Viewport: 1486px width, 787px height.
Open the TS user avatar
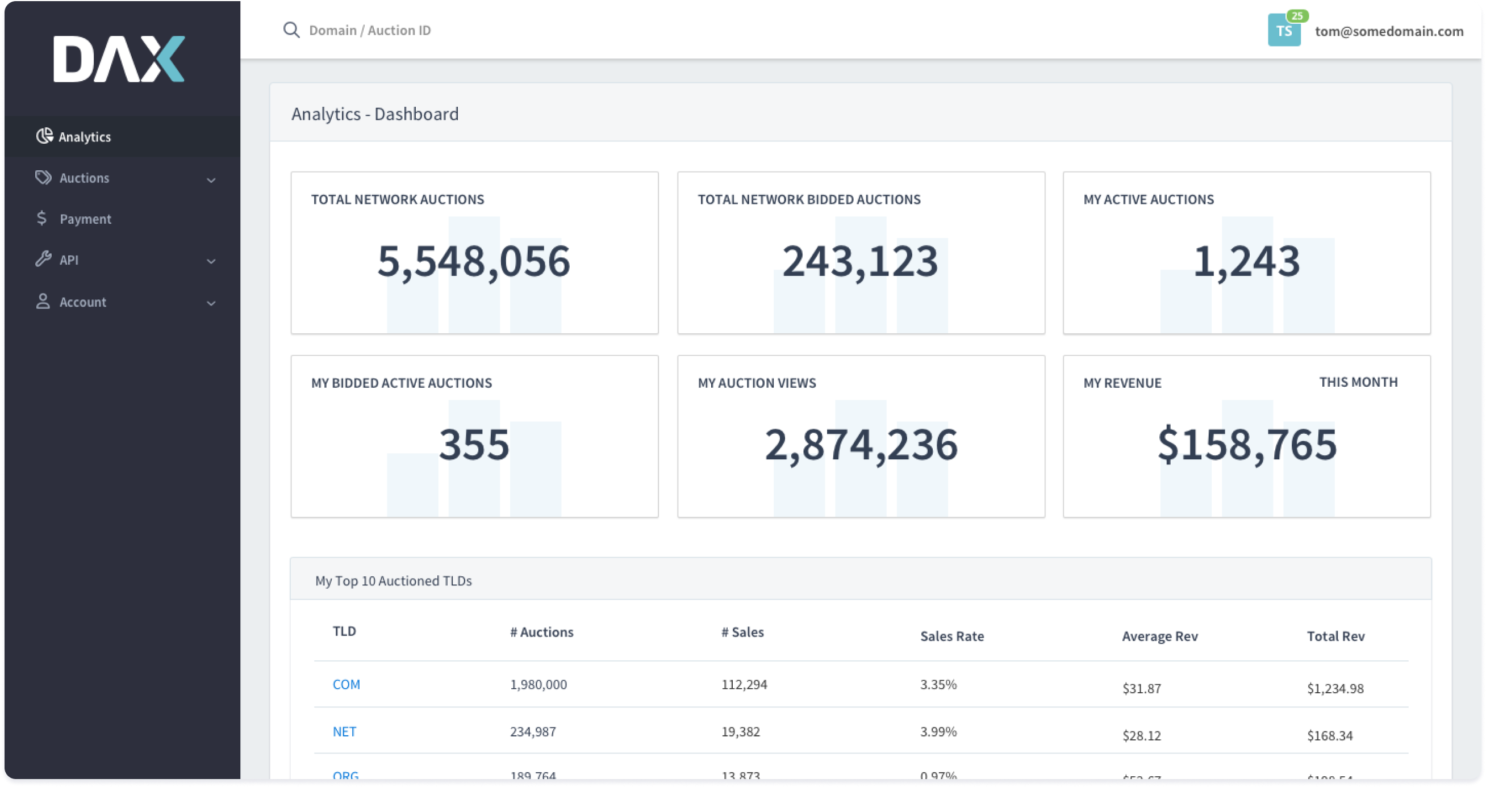pyautogui.click(x=1284, y=31)
